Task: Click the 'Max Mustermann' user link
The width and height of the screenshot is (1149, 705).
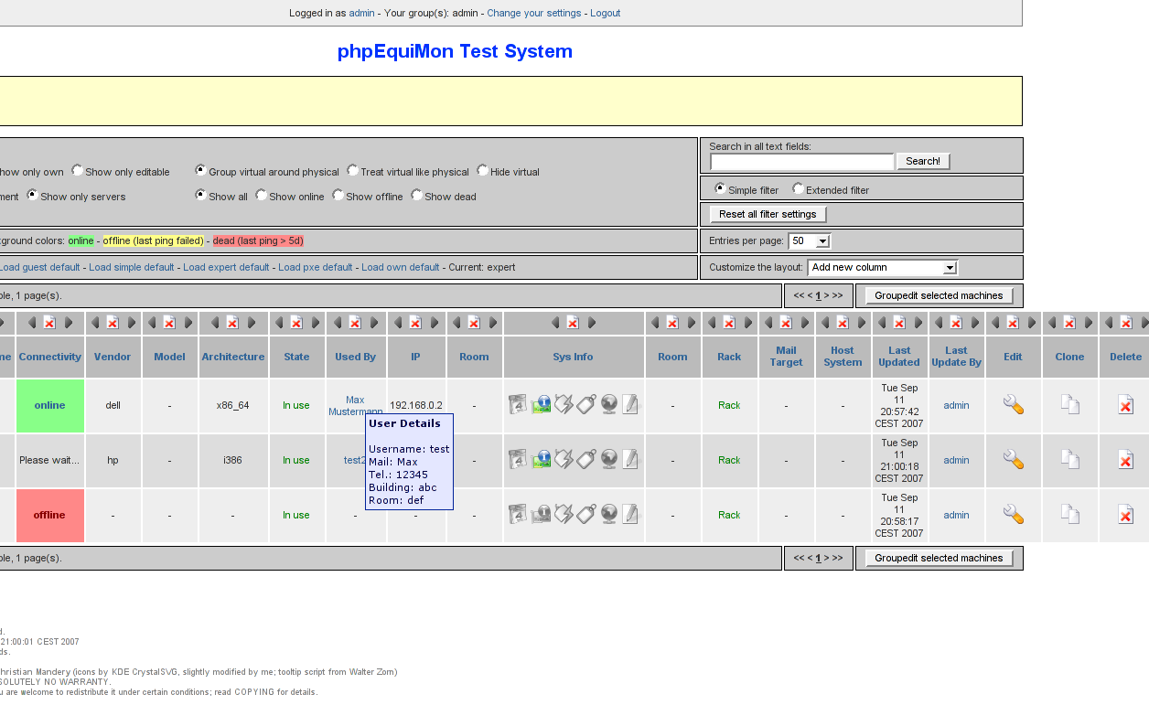Action: tap(356, 406)
